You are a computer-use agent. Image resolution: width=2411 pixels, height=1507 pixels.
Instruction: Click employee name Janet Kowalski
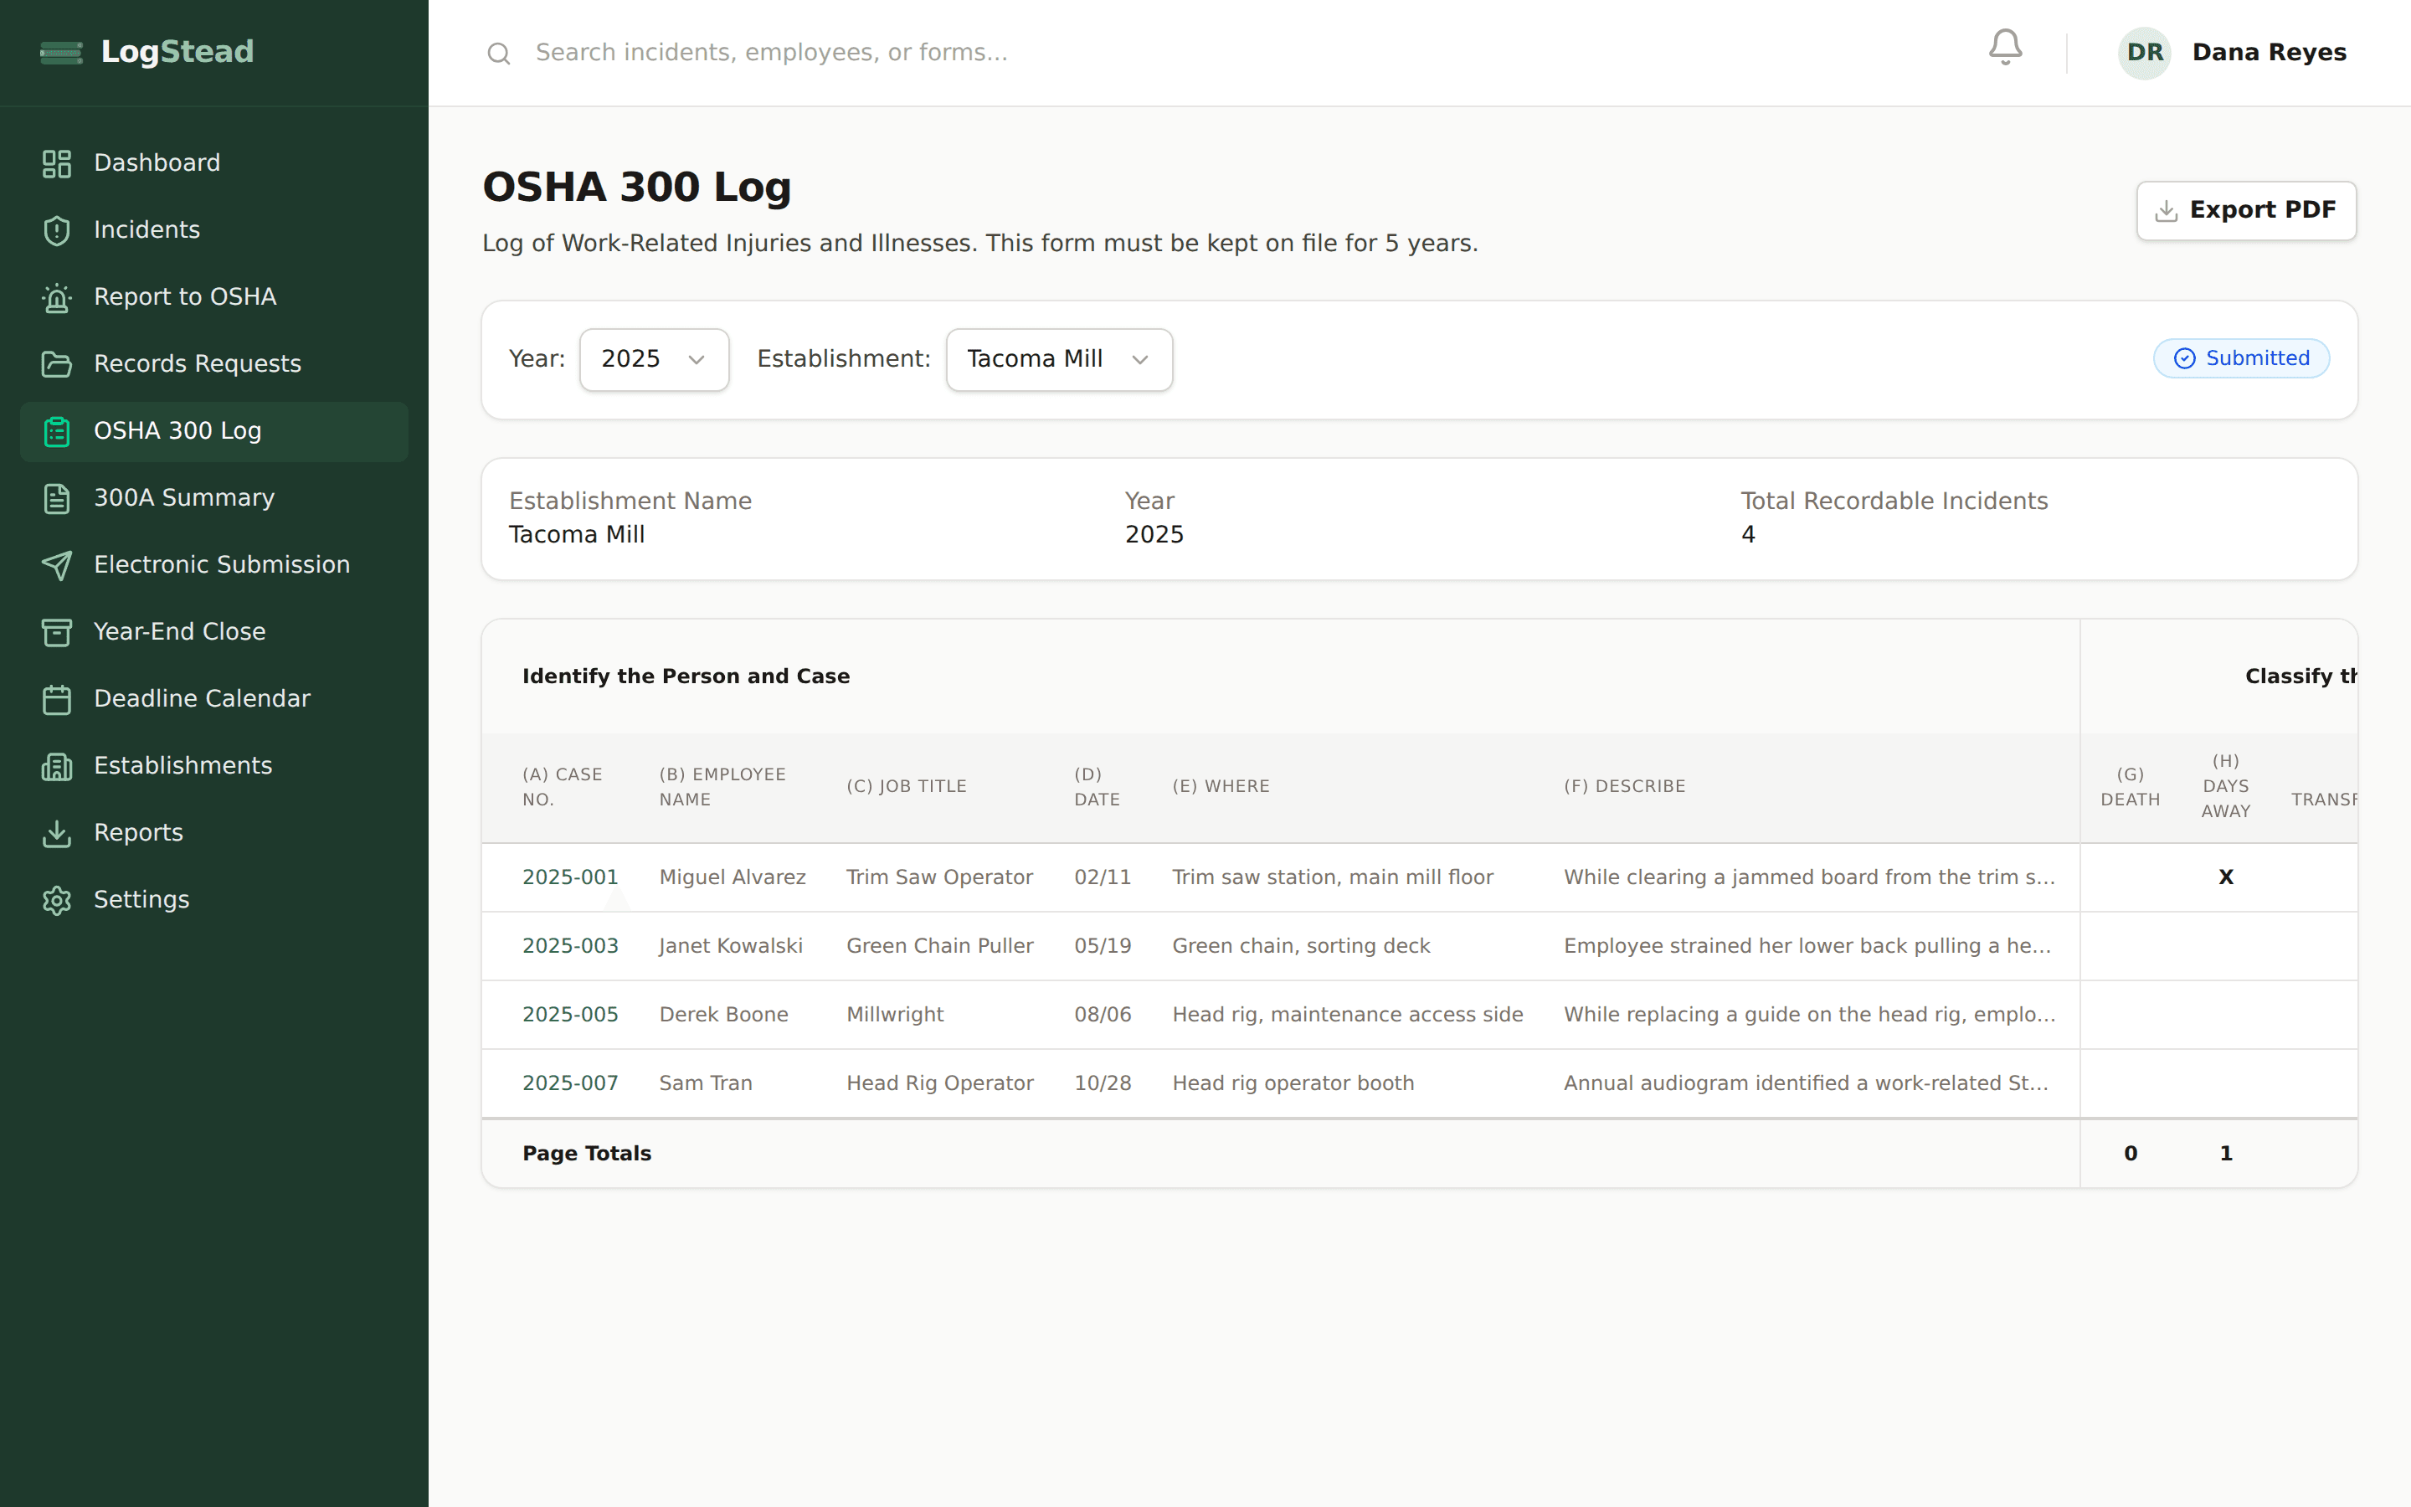[x=730, y=947]
